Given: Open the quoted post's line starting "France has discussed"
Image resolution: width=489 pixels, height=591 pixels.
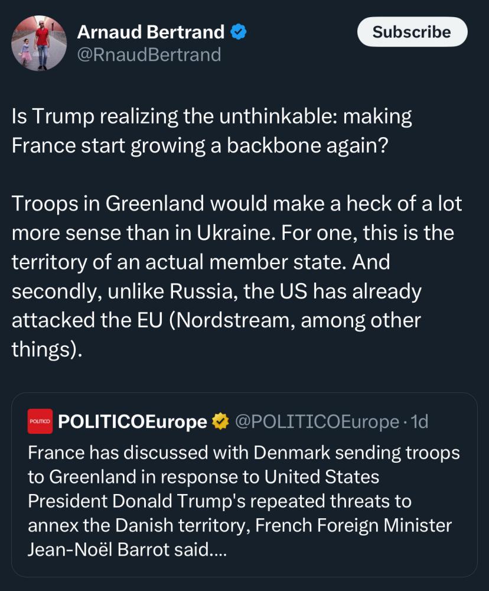Looking at the screenshot, I should click(x=243, y=454).
